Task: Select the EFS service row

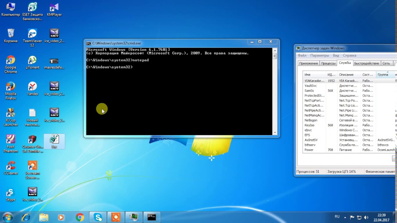Action: [350, 135]
